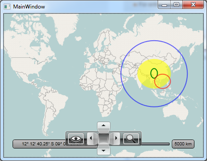Close the MainWindow window
The image size is (207, 161).
pyautogui.click(x=193, y=4)
